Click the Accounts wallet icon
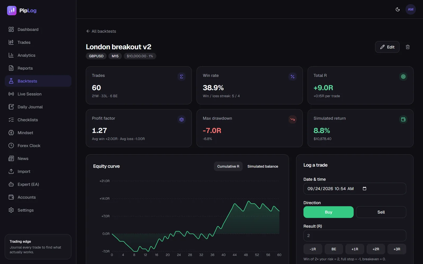 11,197
